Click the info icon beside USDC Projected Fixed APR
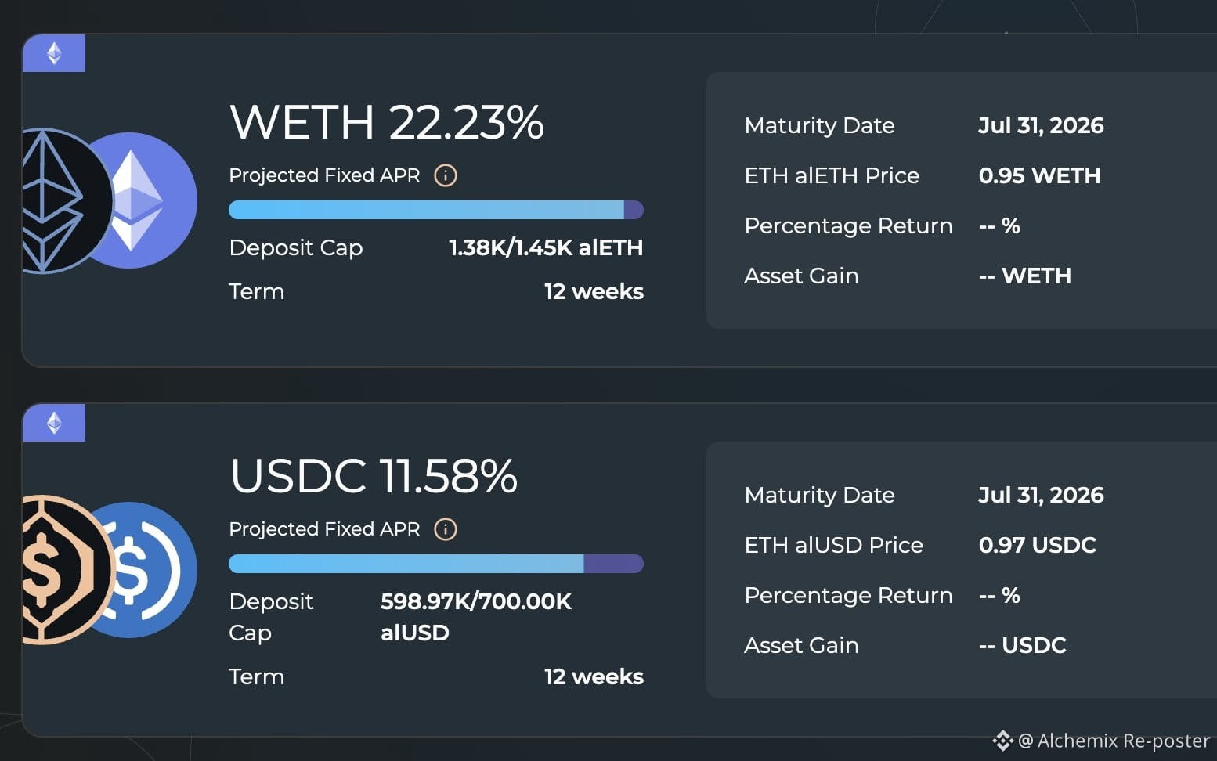 tap(446, 529)
